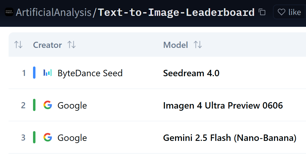
Task: Click the Google logo in row 2
Action: point(48,105)
